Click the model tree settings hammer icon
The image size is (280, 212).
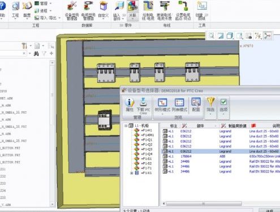click(x=24, y=46)
